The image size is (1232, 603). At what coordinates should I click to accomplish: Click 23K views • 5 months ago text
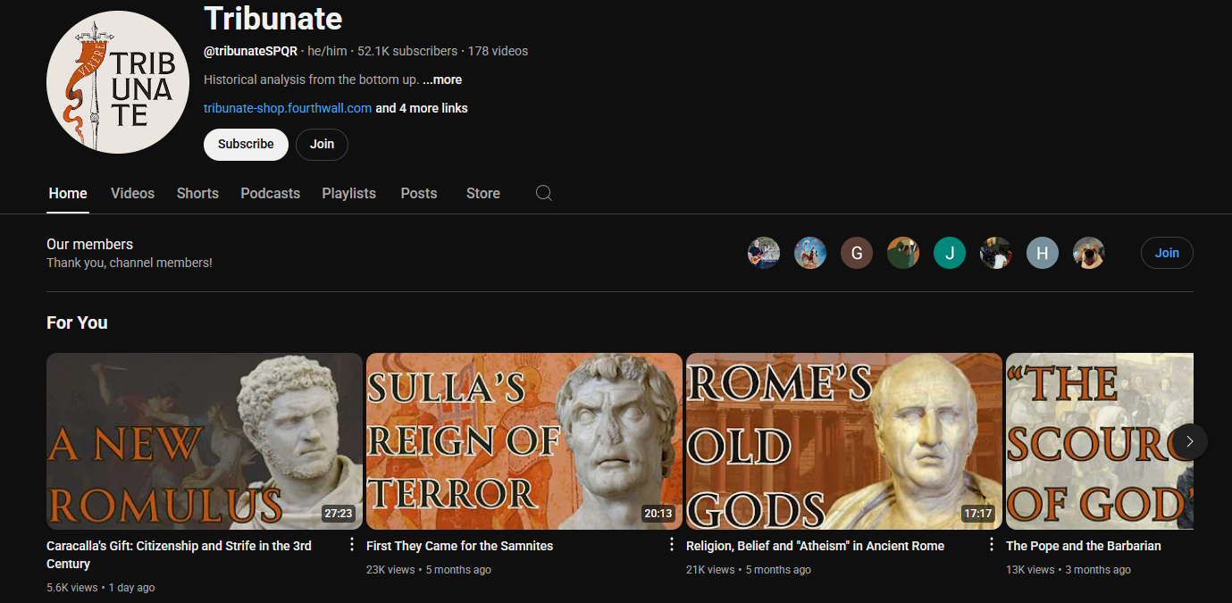tap(429, 570)
